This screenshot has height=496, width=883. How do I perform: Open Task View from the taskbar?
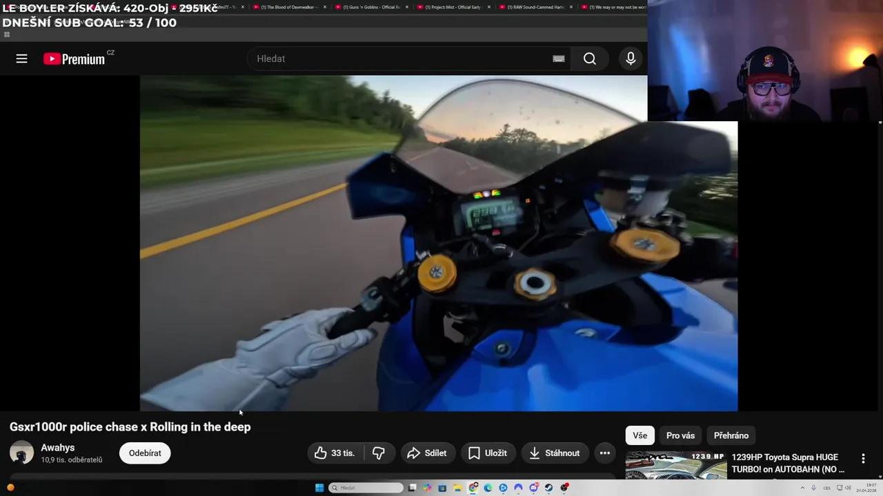point(412,488)
